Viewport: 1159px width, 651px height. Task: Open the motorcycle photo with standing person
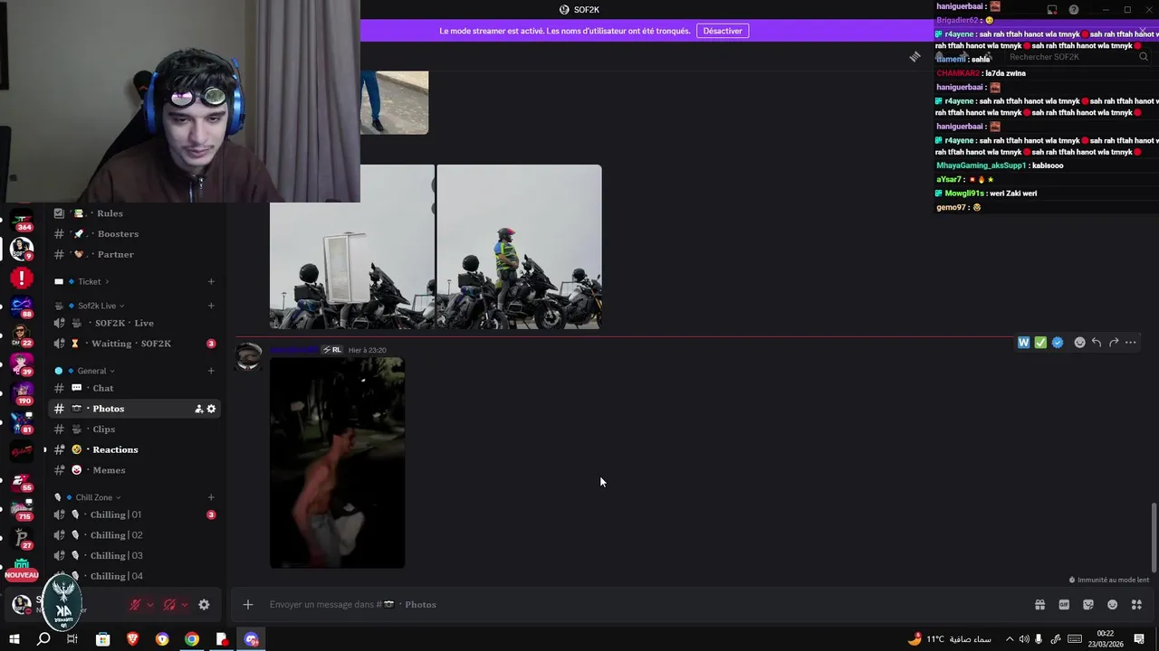coord(519,247)
